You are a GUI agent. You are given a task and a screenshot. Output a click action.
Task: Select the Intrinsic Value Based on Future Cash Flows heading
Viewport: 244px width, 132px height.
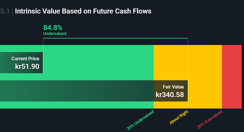coord(83,11)
